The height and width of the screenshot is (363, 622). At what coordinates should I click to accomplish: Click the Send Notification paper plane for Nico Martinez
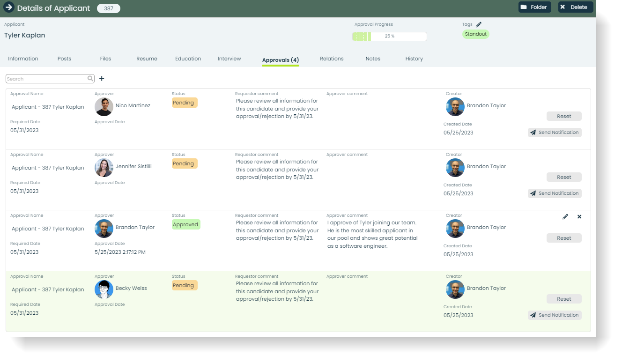(x=532, y=132)
